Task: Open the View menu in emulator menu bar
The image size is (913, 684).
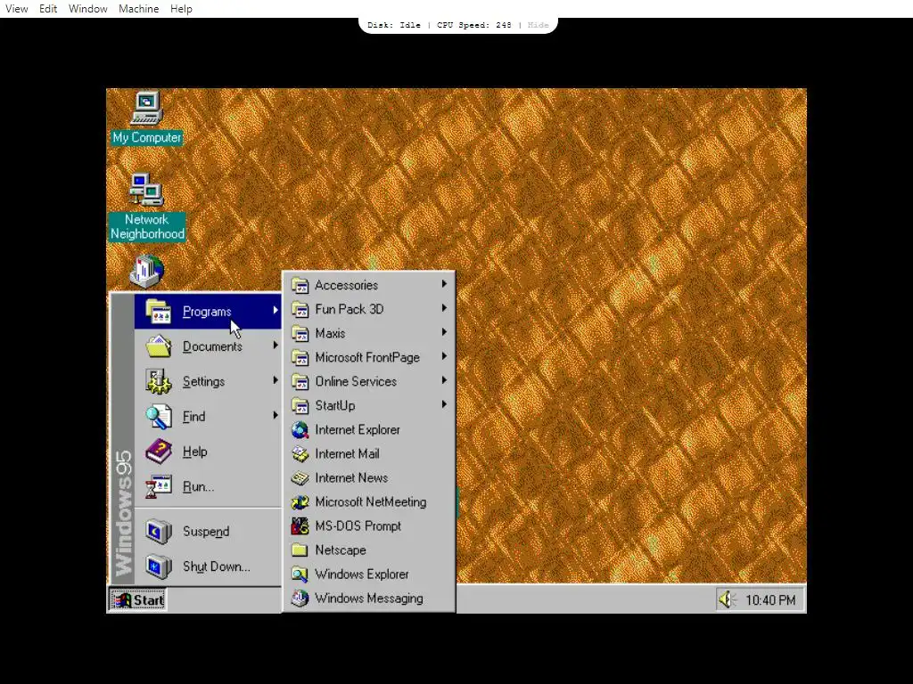Action: (x=17, y=9)
